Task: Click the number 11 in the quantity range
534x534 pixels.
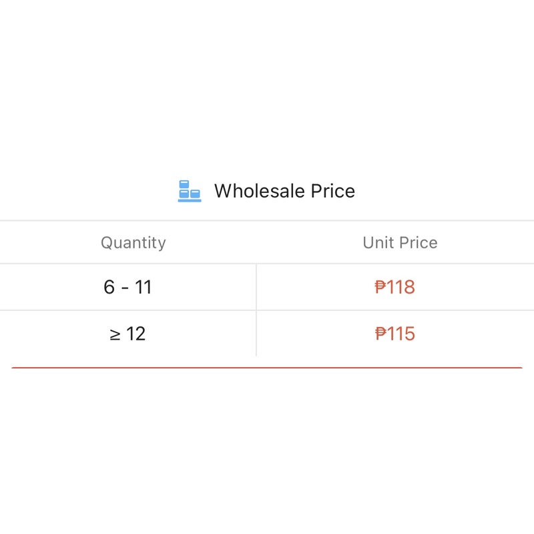Action: 144,287
